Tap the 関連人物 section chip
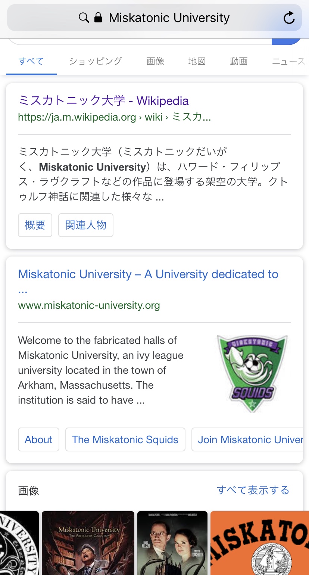 86,225
